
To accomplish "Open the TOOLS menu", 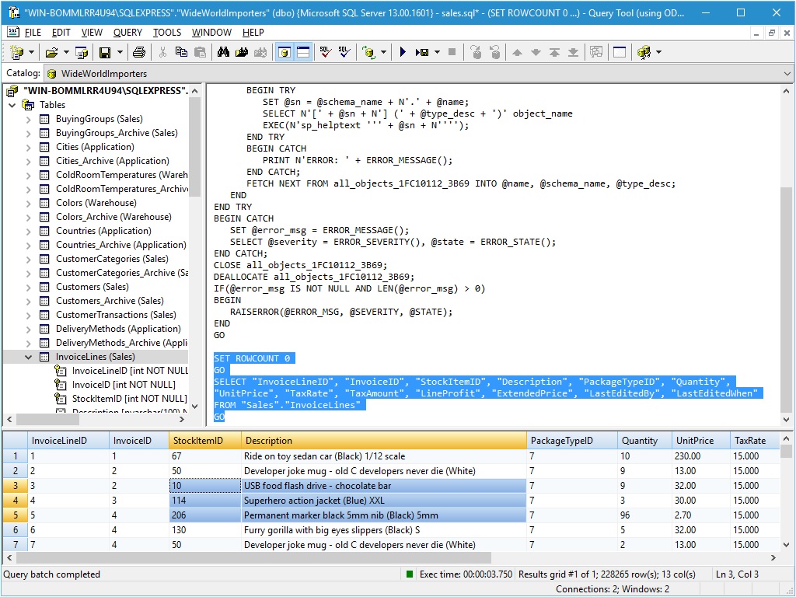I will tap(166, 33).
